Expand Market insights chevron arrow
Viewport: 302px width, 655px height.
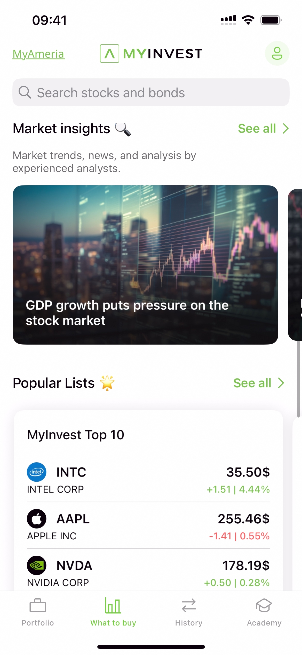point(285,129)
